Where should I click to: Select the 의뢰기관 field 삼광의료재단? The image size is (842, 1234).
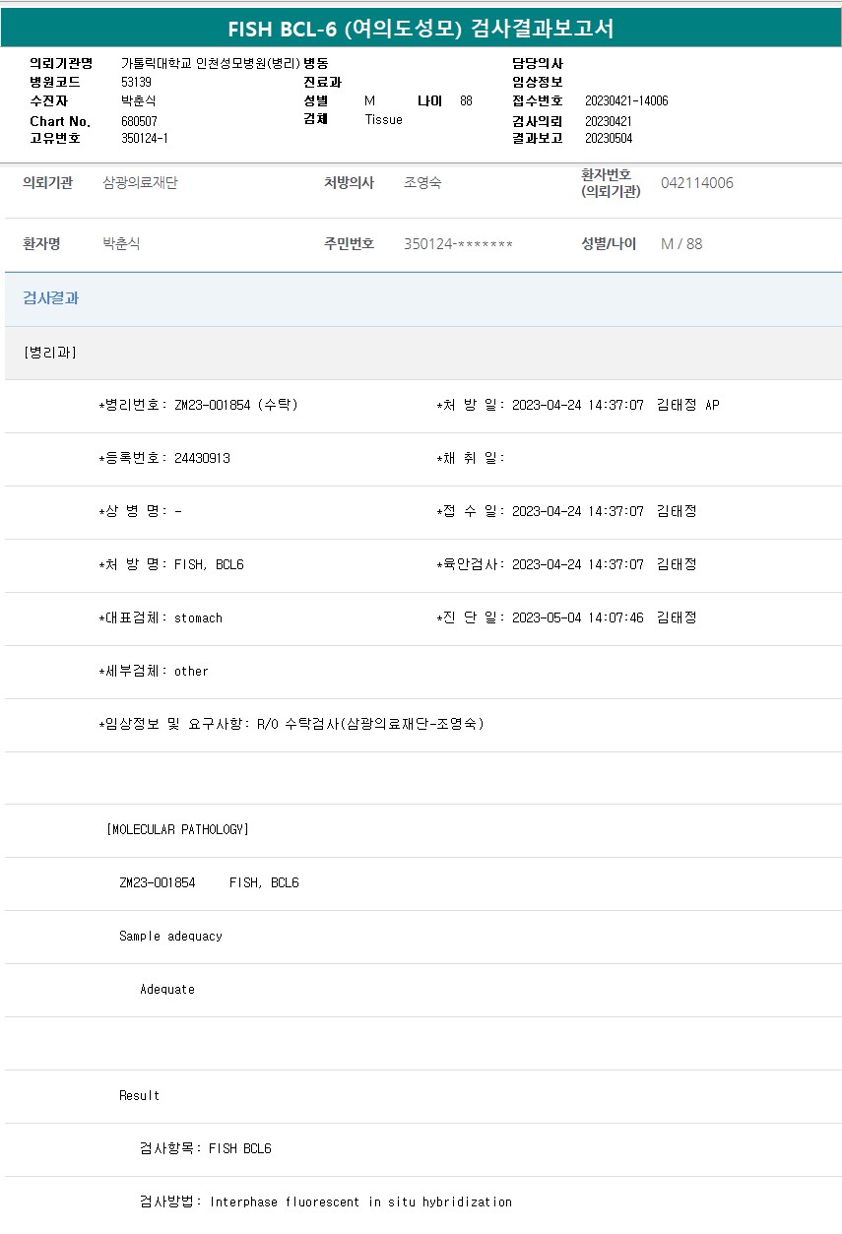(x=140, y=183)
